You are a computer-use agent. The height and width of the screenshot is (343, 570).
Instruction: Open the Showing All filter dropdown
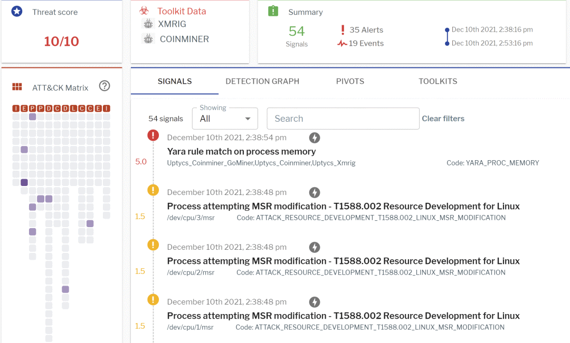[225, 119]
